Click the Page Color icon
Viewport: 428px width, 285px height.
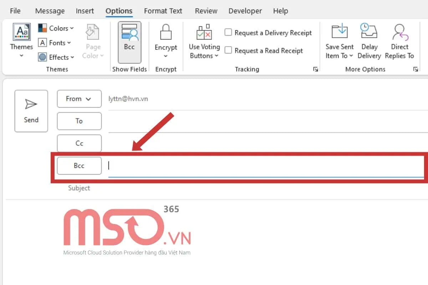point(92,32)
